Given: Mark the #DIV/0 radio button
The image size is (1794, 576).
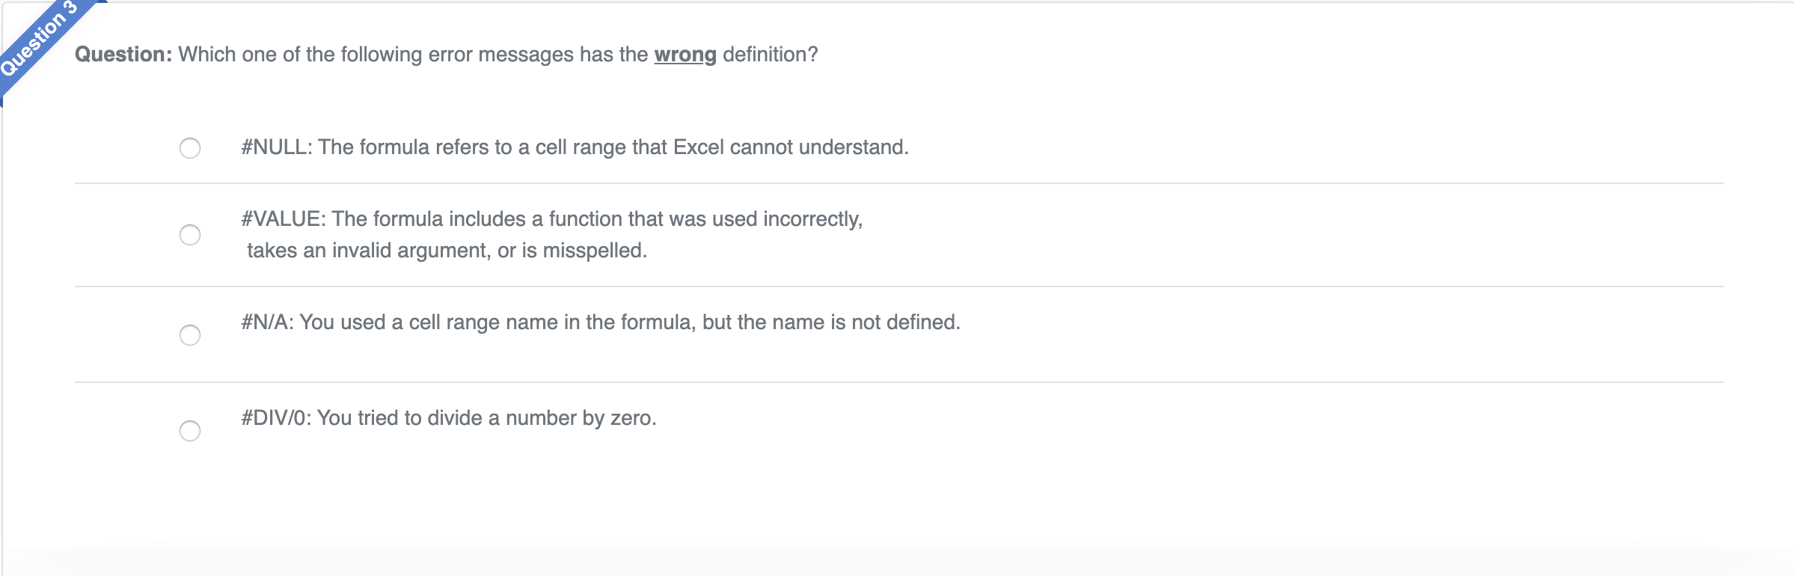Looking at the screenshot, I should pos(190,431).
